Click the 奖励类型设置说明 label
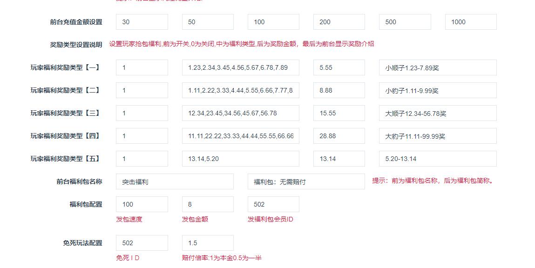Screen dimensions: 535x268 click(76, 45)
